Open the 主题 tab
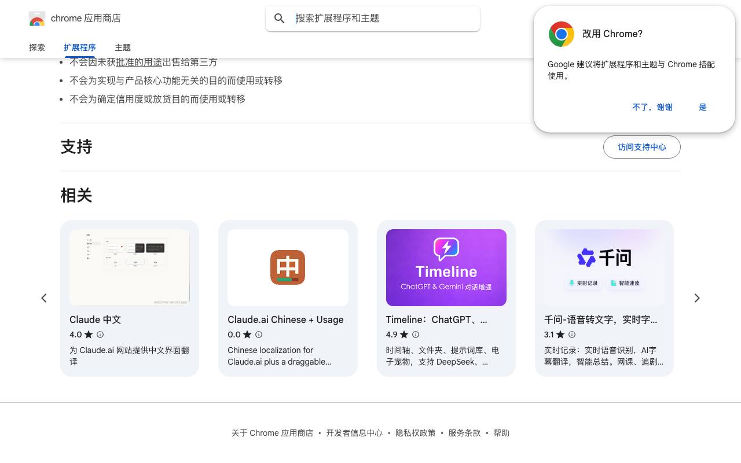This screenshot has width=741, height=463. 123,47
